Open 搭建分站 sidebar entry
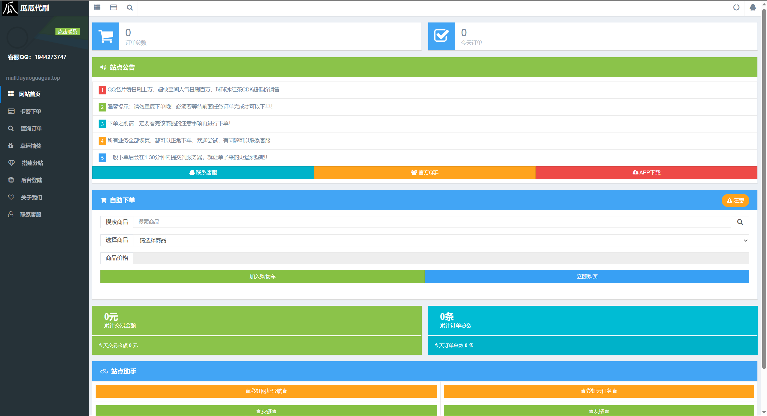This screenshot has height=416, width=767. [x=32, y=163]
